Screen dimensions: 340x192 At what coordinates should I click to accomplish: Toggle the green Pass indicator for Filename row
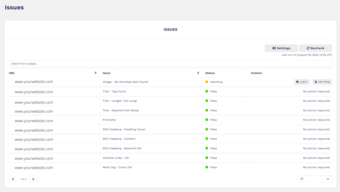[207, 120]
